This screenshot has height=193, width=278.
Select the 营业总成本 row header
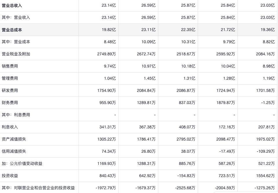point(12,30)
